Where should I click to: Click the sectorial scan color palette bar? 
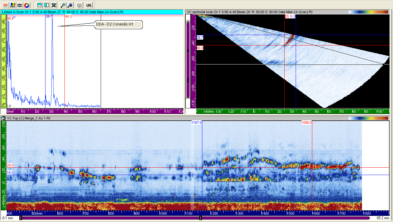[x=368, y=12]
